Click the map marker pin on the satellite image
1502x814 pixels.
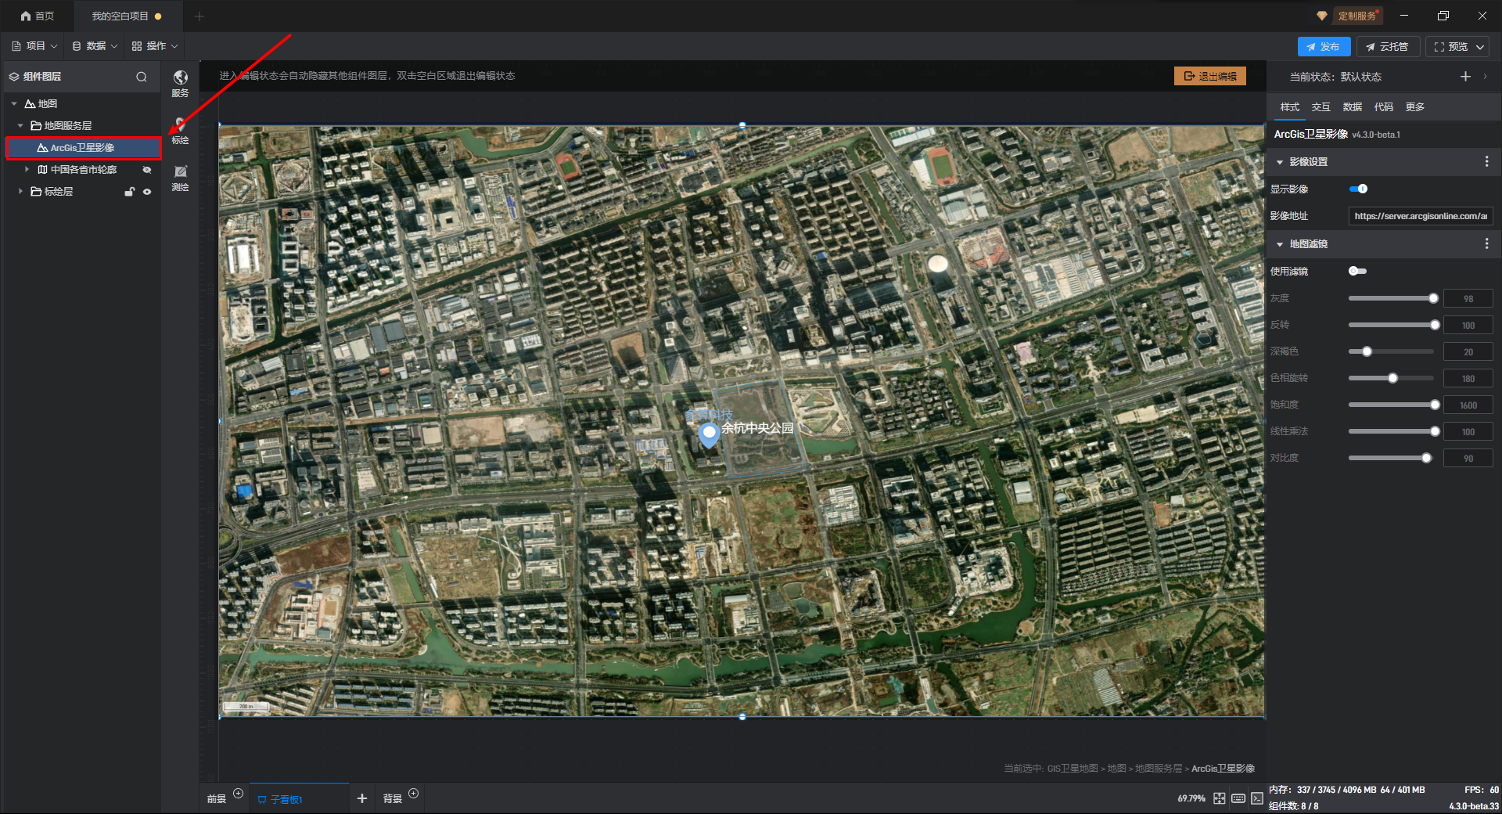click(709, 435)
